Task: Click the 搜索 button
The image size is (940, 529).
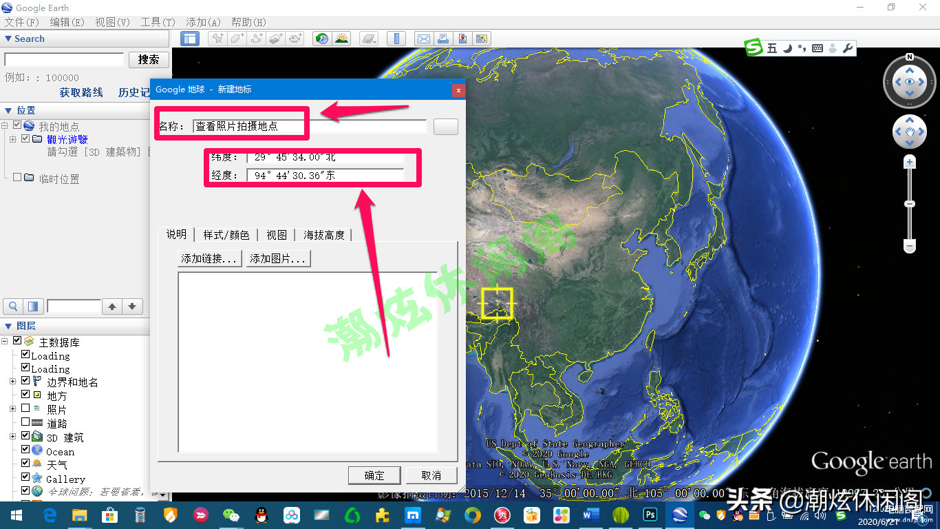Action: tap(149, 60)
